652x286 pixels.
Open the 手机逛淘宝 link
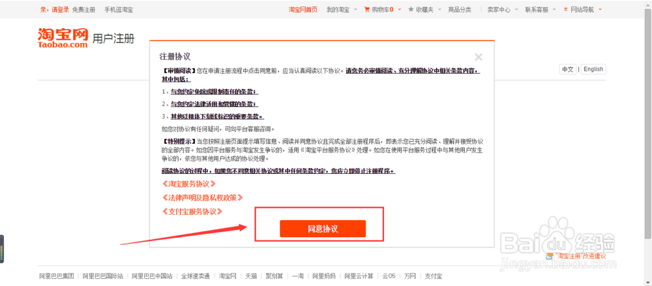(119, 10)
